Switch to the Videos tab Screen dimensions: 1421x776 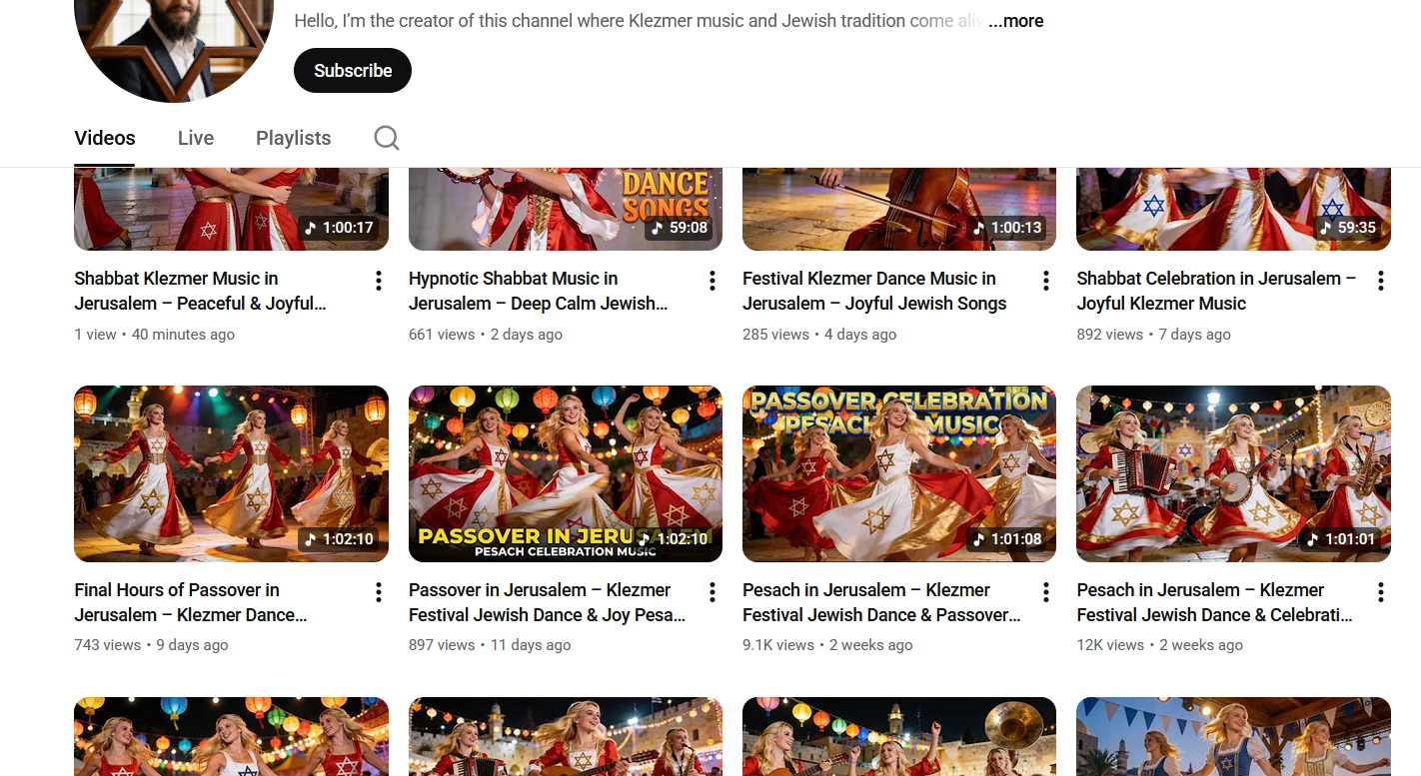pyautogui.click(x=105, y=138)
